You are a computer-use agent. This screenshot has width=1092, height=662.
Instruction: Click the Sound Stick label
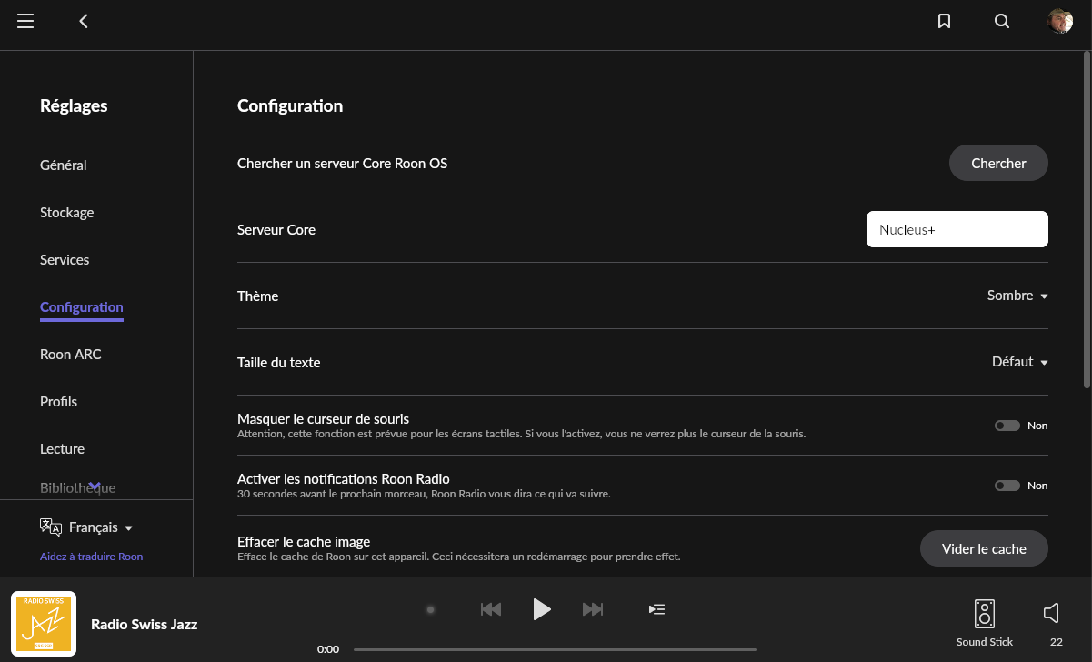(985, 642)
